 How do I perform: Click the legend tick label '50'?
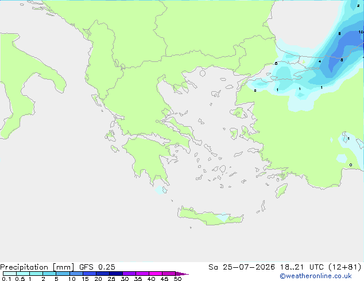pyautogui.click(x=177, y=279)
